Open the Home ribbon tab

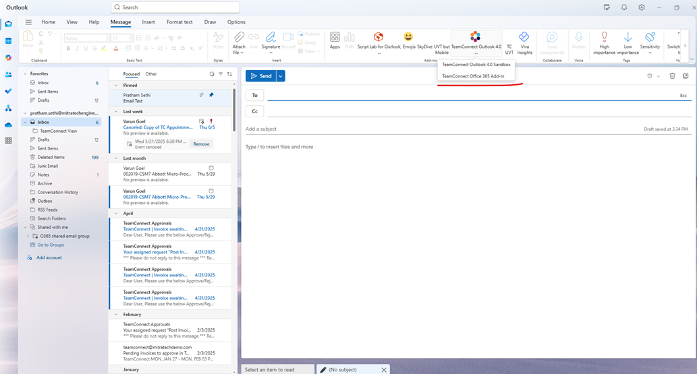tap(49, 22)
